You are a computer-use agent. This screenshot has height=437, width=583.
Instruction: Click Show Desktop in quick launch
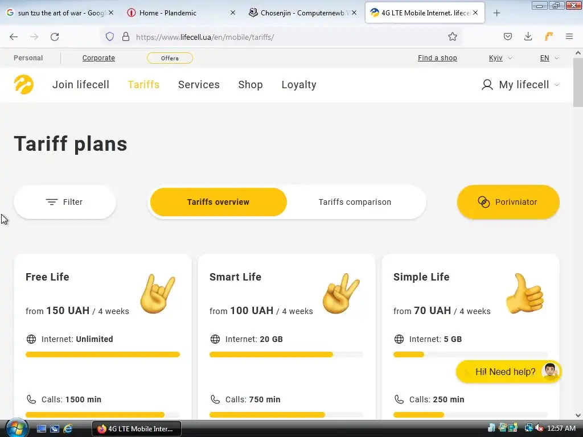[x=41, y=429]
